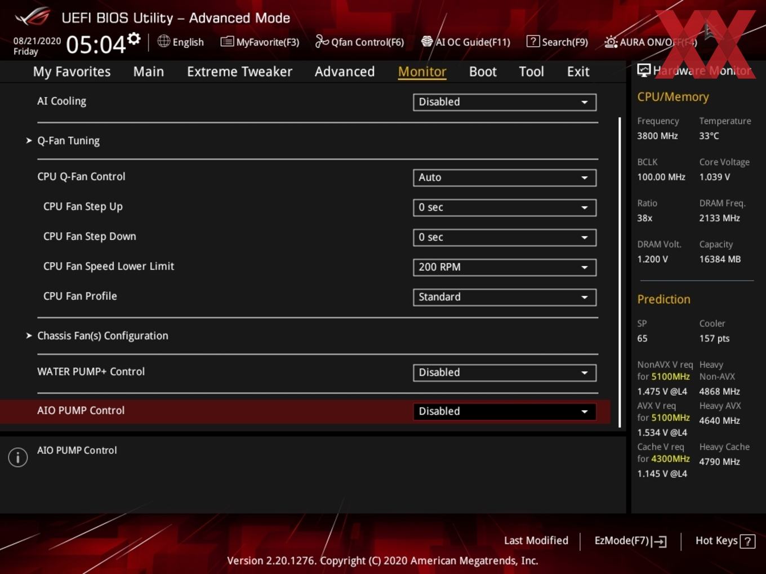Screen dimensions: 766x574
Task: Click the 4868 MHz Heavy Non-AVX value
Action: (719, 391)
